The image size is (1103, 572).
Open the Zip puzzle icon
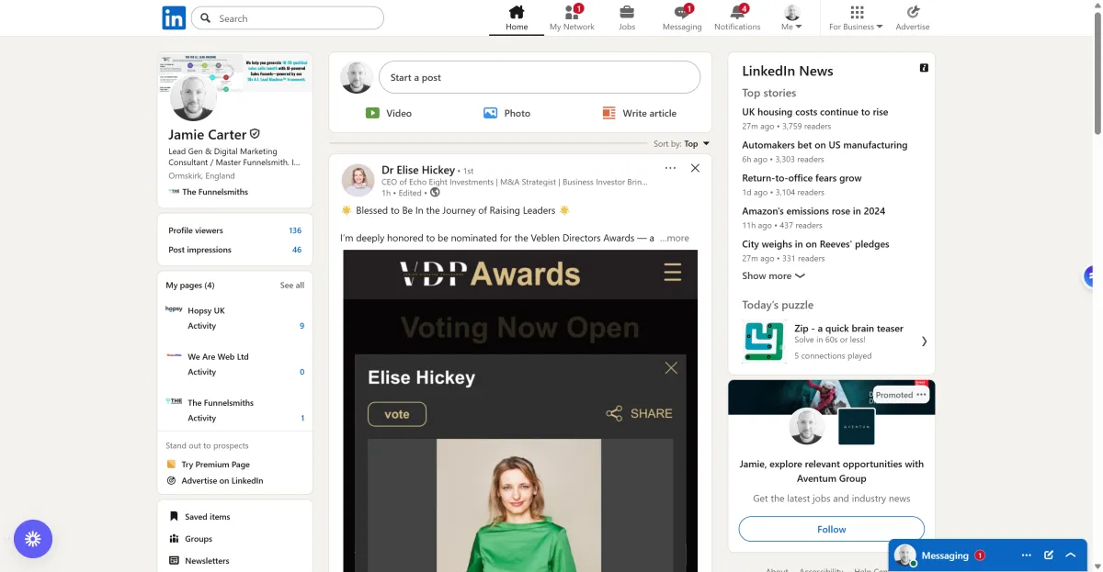click(764, 342)
